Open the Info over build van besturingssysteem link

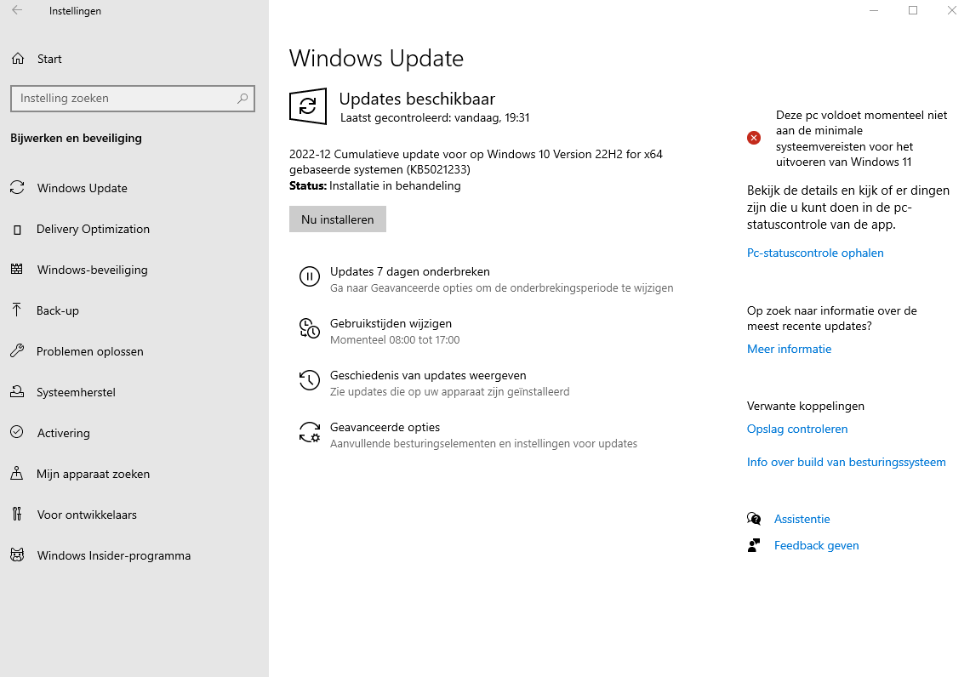coord(846,462)
